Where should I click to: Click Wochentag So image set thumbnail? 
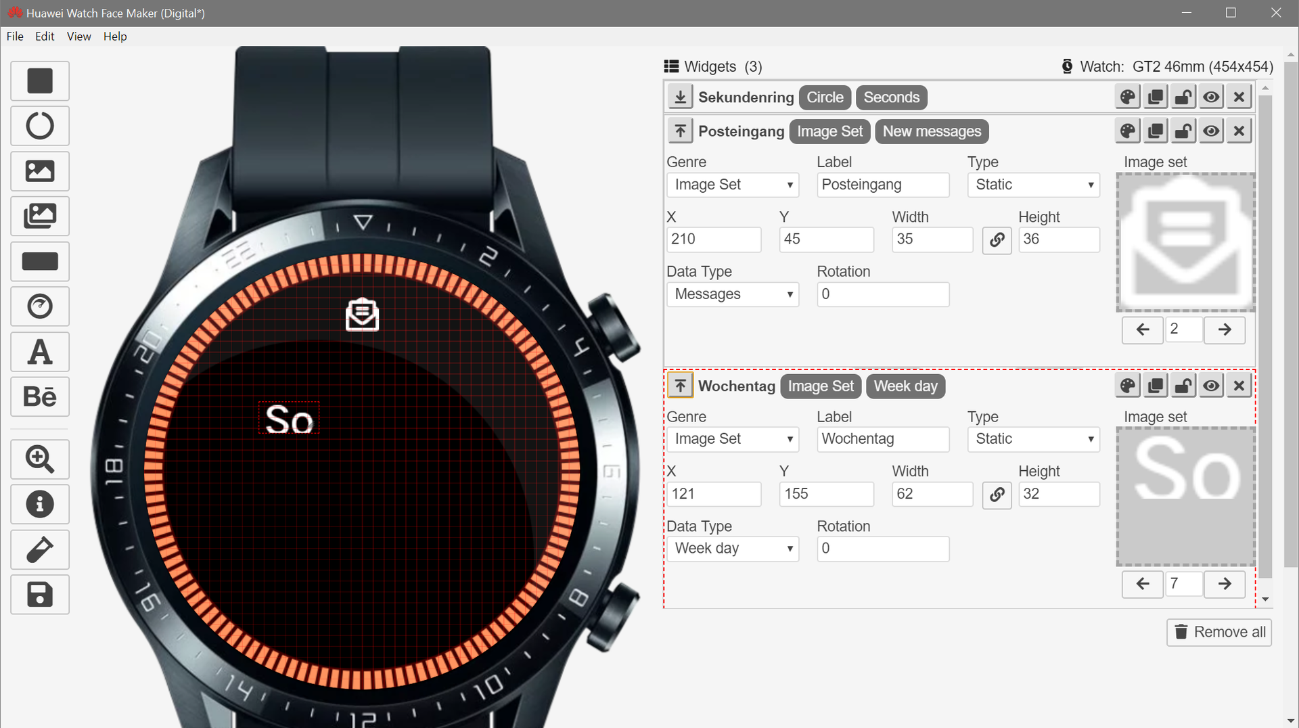(1185, 497)
